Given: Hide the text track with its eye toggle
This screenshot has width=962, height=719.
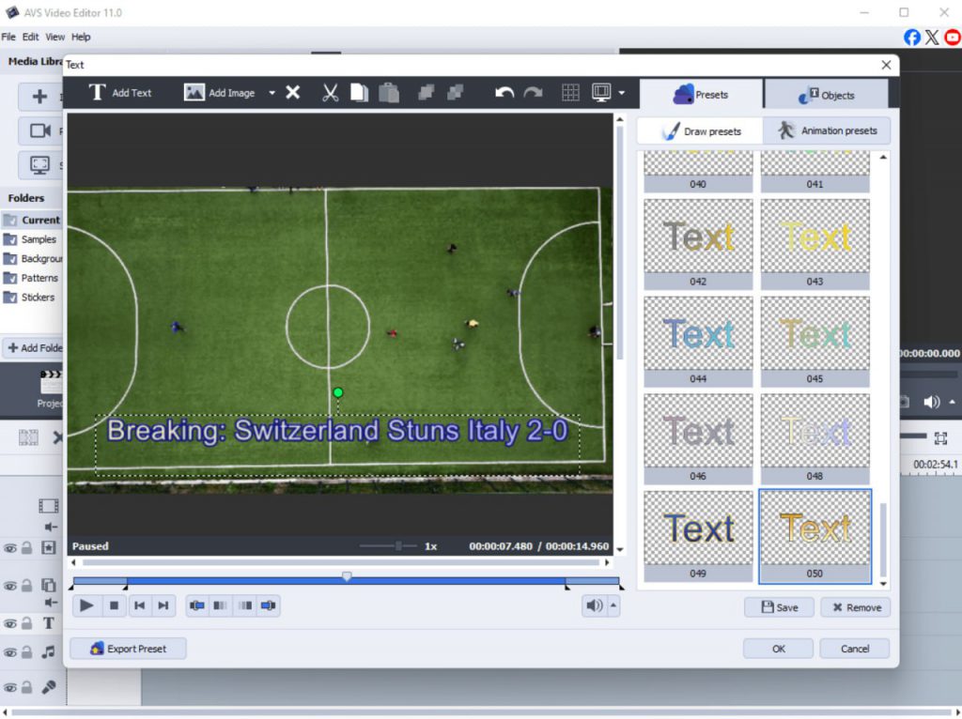Looking at the screenshot, I should 9,622.
